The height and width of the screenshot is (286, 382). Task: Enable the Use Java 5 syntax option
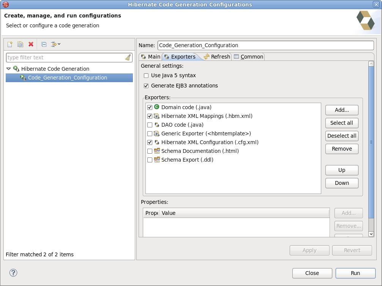146,75
